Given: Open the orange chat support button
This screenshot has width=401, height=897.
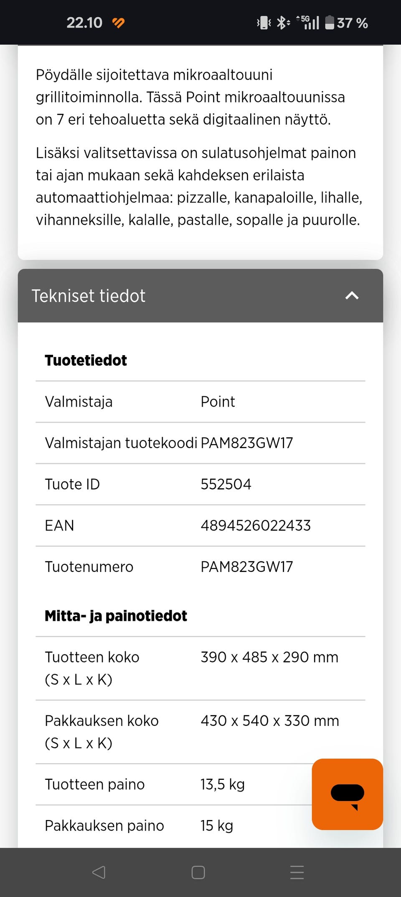Looking at the screenshot, I should click(347, 794).
